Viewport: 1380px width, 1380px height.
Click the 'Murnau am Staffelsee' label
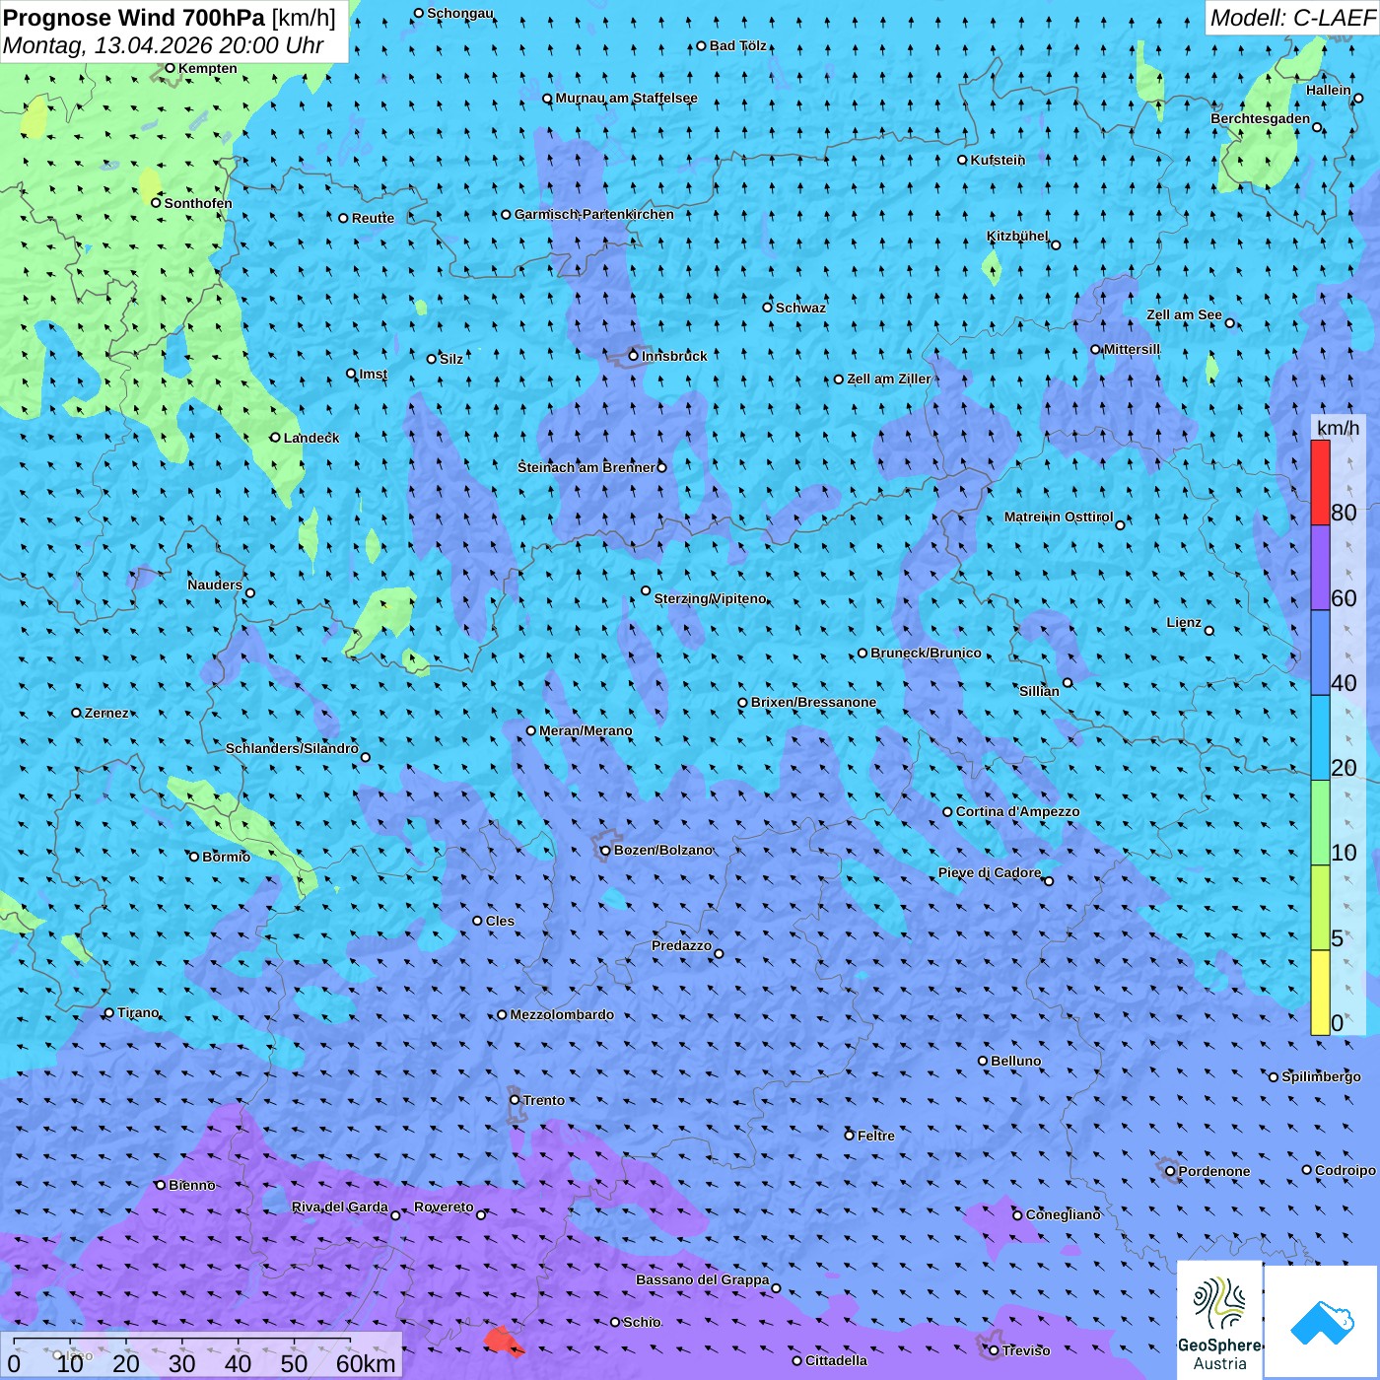626,98
